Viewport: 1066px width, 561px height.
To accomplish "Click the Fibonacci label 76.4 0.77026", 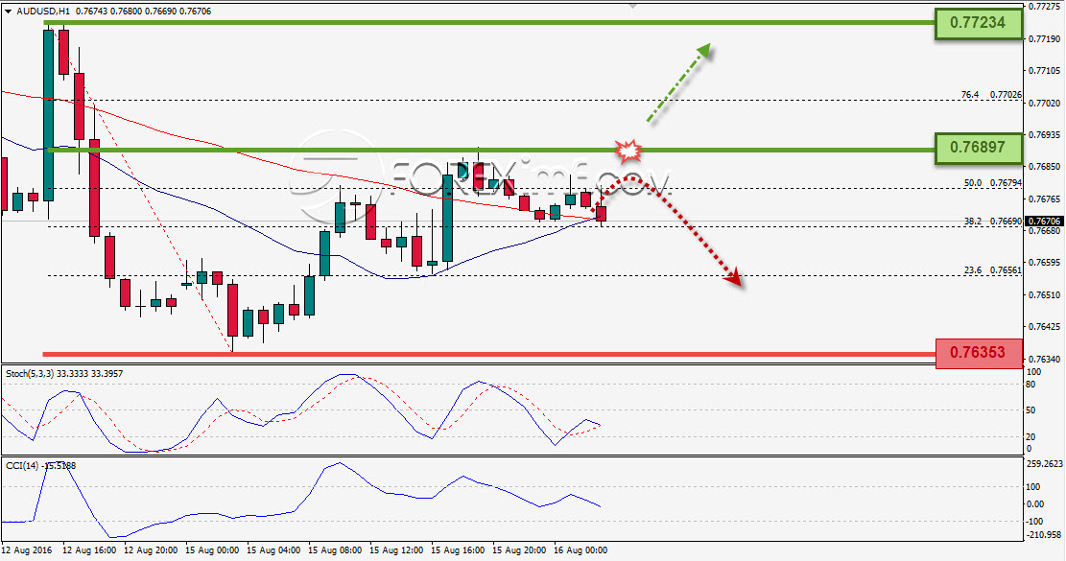I will pyautogui.click(x=991, y=95).
